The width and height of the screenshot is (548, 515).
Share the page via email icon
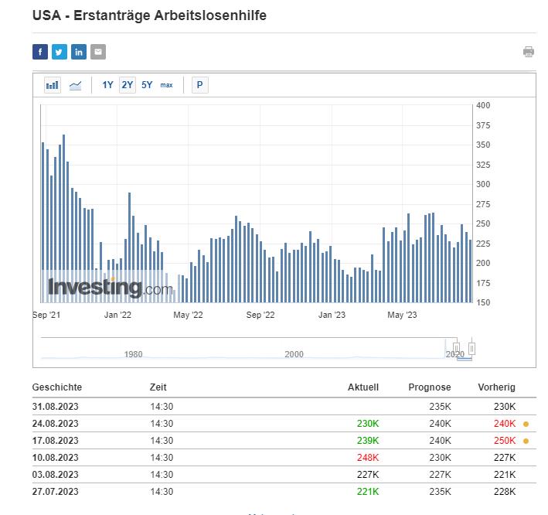pyautogui.click(x=98, y=52)
